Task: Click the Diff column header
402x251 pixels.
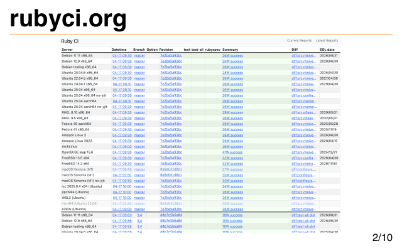Action: coord(295,50)
